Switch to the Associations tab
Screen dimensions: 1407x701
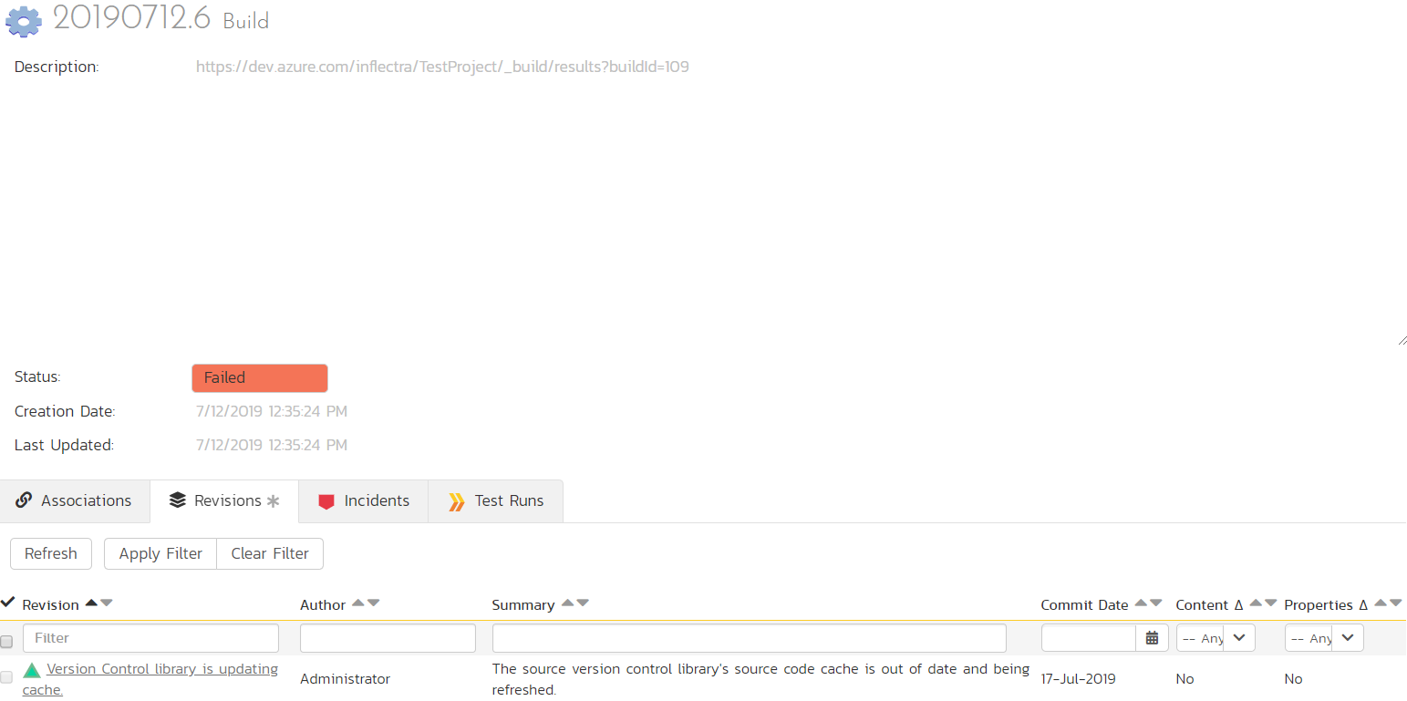coord(75,500)
